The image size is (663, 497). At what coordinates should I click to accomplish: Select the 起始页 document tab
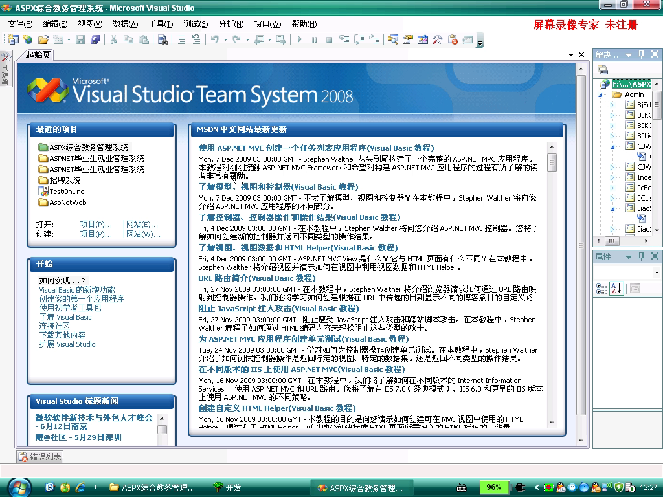[37, 54]
